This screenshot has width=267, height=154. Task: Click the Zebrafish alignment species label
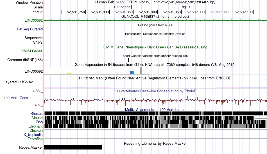(x=35, y=139)
